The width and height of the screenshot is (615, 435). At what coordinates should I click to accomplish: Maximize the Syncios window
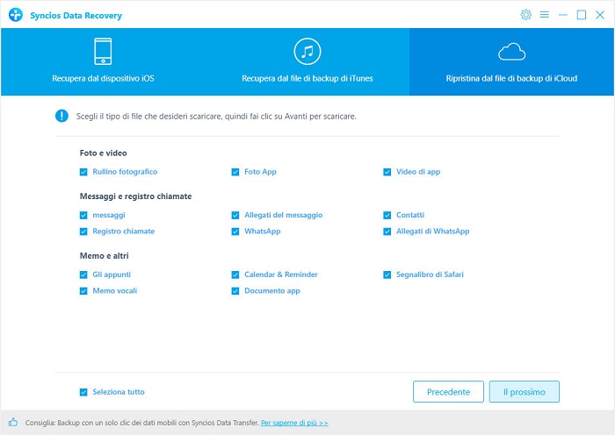click(582, 15)
